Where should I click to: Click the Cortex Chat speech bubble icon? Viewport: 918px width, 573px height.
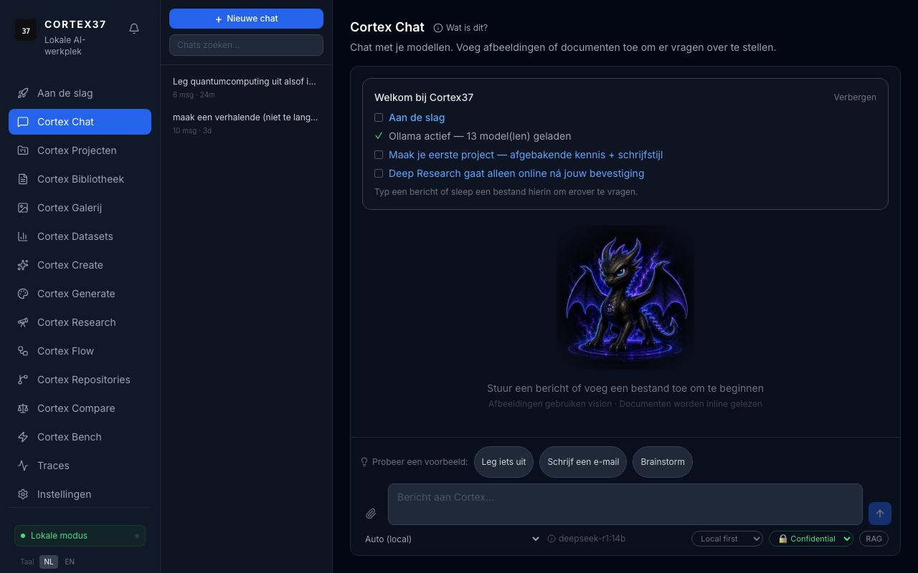(x=23, y=122)
